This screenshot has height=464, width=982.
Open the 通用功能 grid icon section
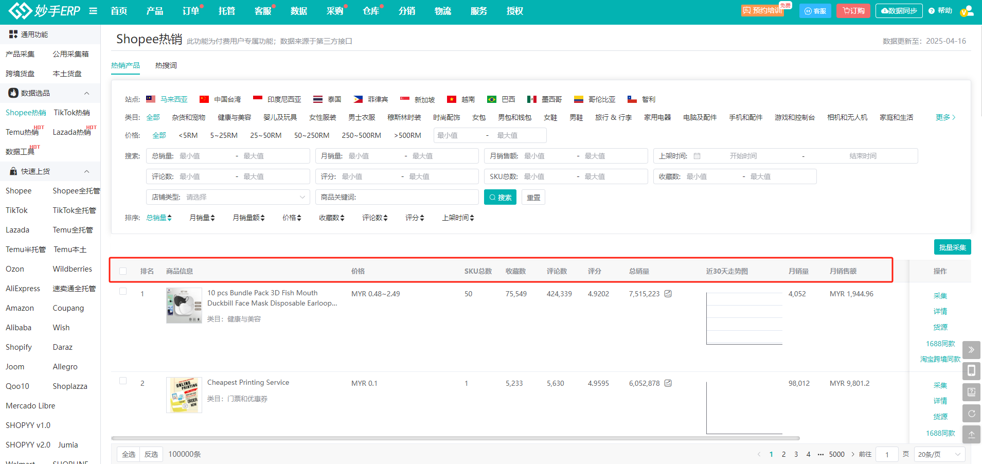pyautogui.click(x=13, y=34)
